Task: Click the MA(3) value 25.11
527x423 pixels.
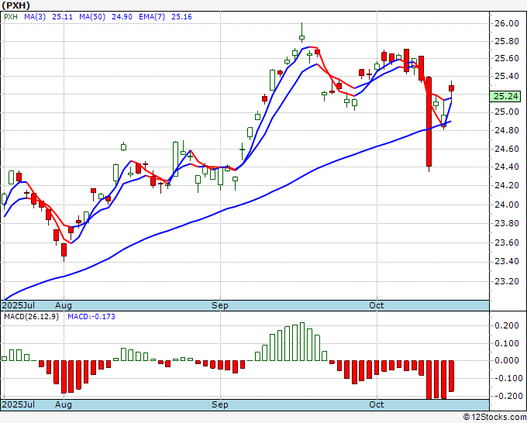Action: (62, 17)
